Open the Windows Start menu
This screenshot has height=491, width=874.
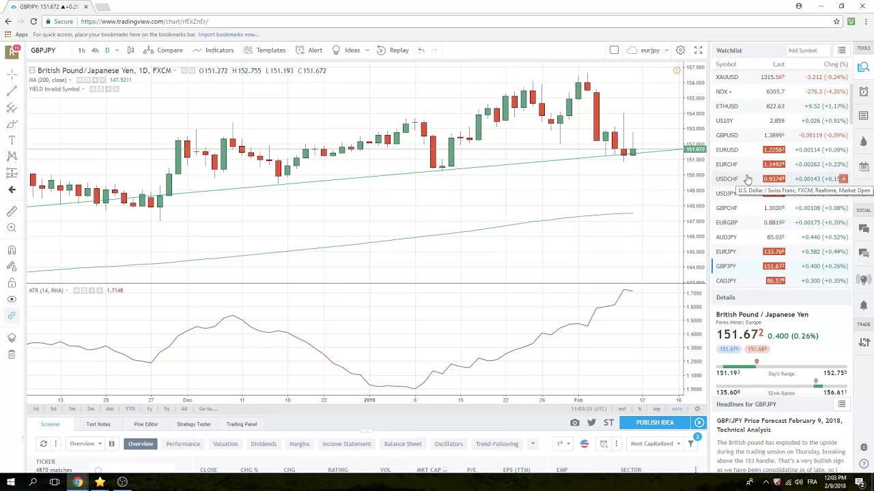coord(10,482)
